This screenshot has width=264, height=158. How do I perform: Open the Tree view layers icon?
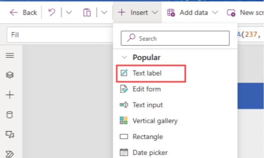(10, 75)
